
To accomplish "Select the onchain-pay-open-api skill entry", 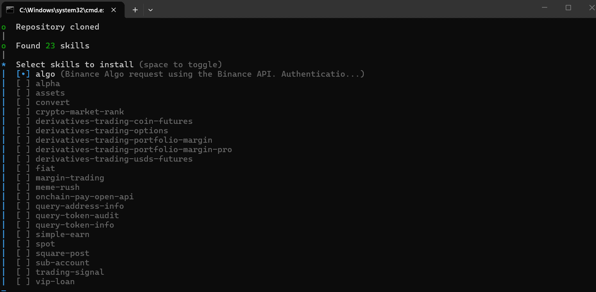I will tap(84, 197).
